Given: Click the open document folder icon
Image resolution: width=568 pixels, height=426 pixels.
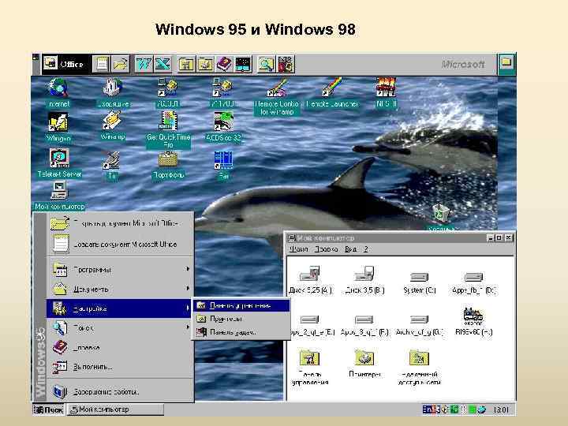Looking at the screenshot, I should coord(120,64).
